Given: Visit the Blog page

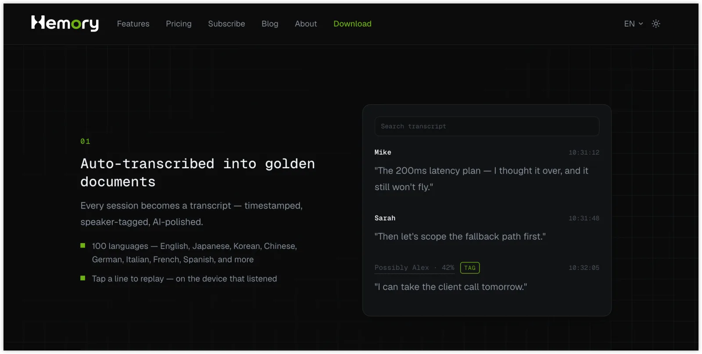Looking at the screenshot, I should (270, 24).
